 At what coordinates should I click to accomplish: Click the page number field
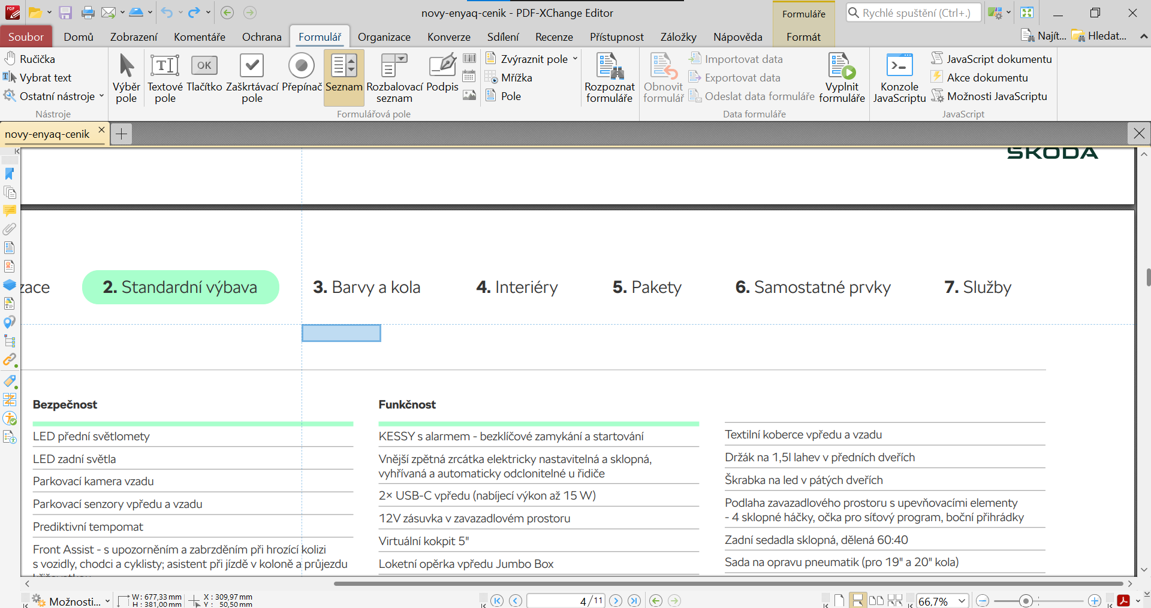566,601
